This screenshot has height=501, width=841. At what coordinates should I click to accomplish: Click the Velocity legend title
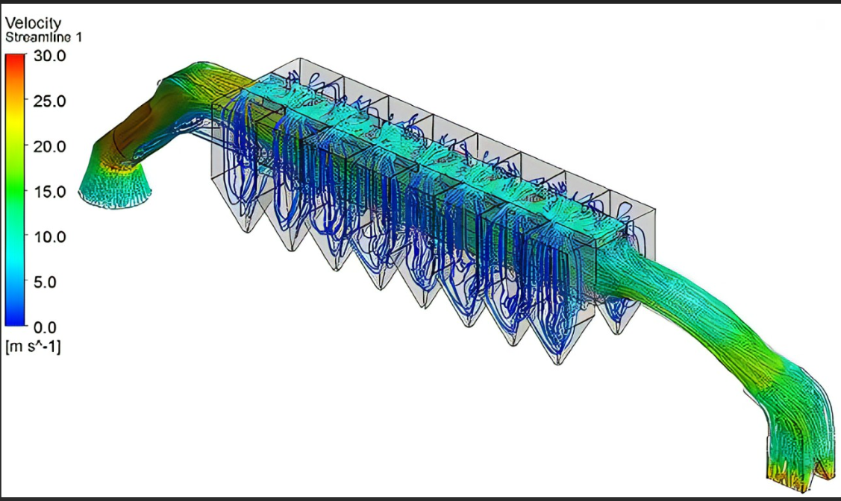pos(33,23)
